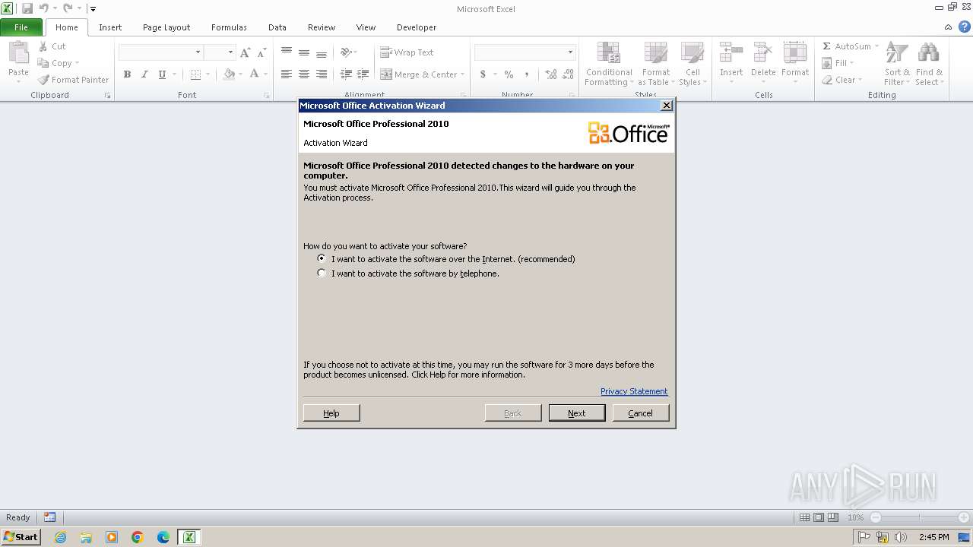The image size is (973, 547).
Task: Select the Format Painter brush
Action: click(43, 80)
